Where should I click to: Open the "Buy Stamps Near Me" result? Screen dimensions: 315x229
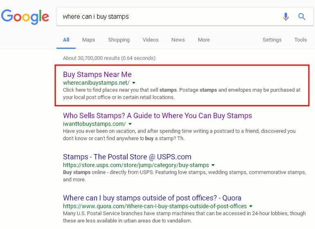pos(97,75)
